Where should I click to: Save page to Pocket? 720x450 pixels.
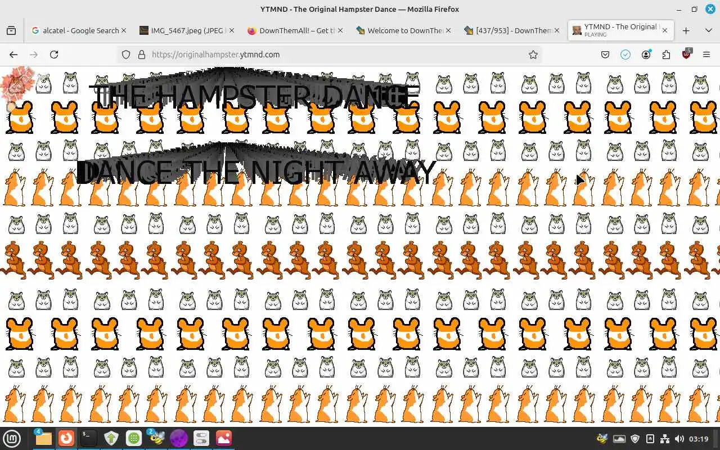click(x=605, y=55)
